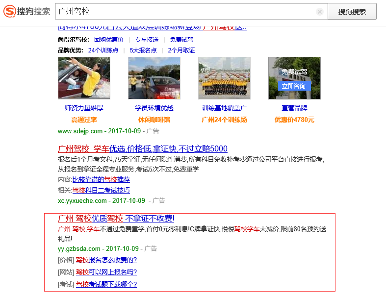This screenshot has height=295, width=386.
Task: Clear the search box with the X icon
Action: coord(319,12)
